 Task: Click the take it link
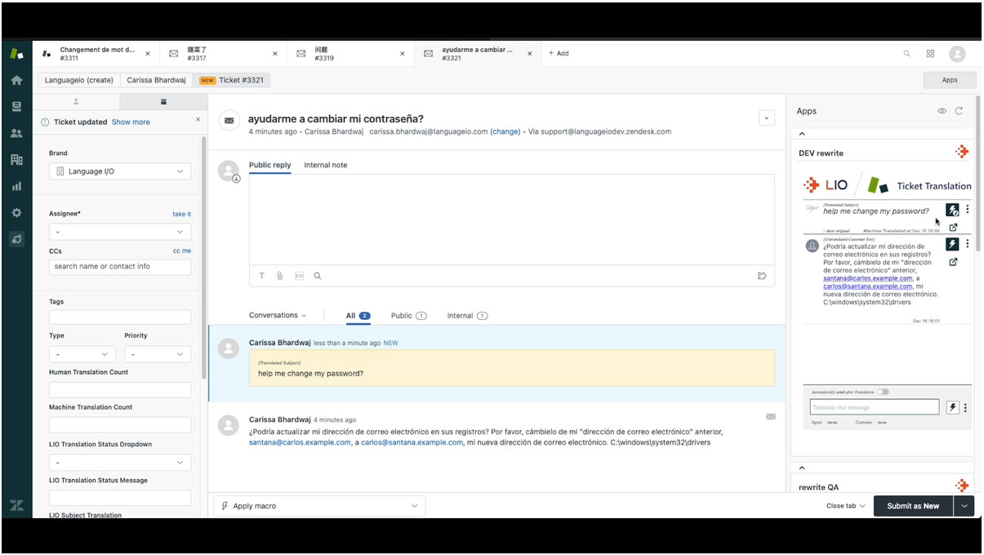pos(181,214)
